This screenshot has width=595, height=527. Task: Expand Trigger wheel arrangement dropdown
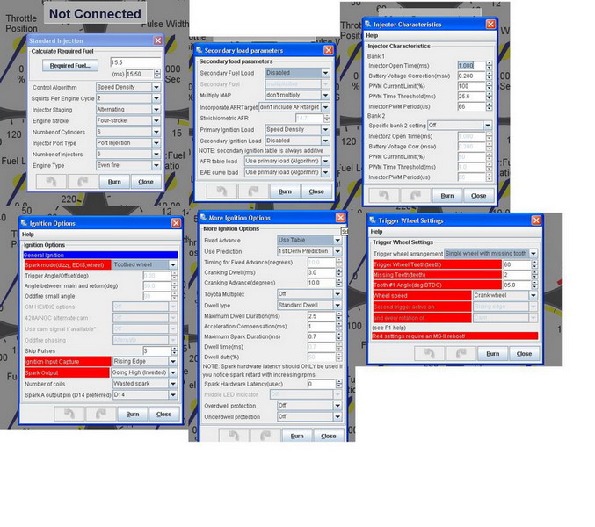533,253
